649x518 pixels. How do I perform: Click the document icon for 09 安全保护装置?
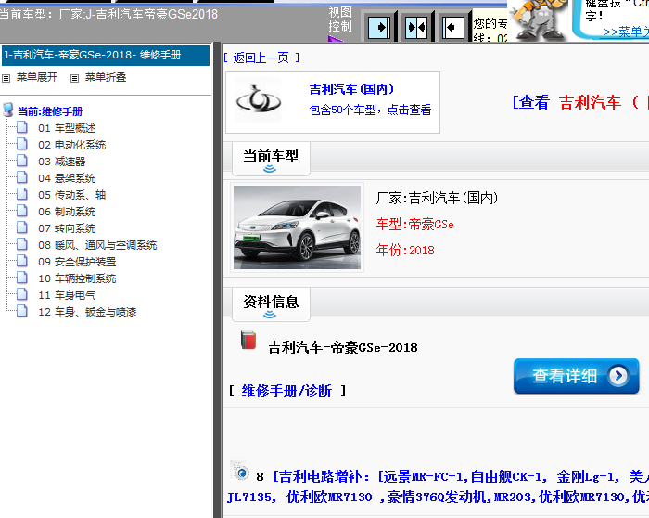click(22, 261)
